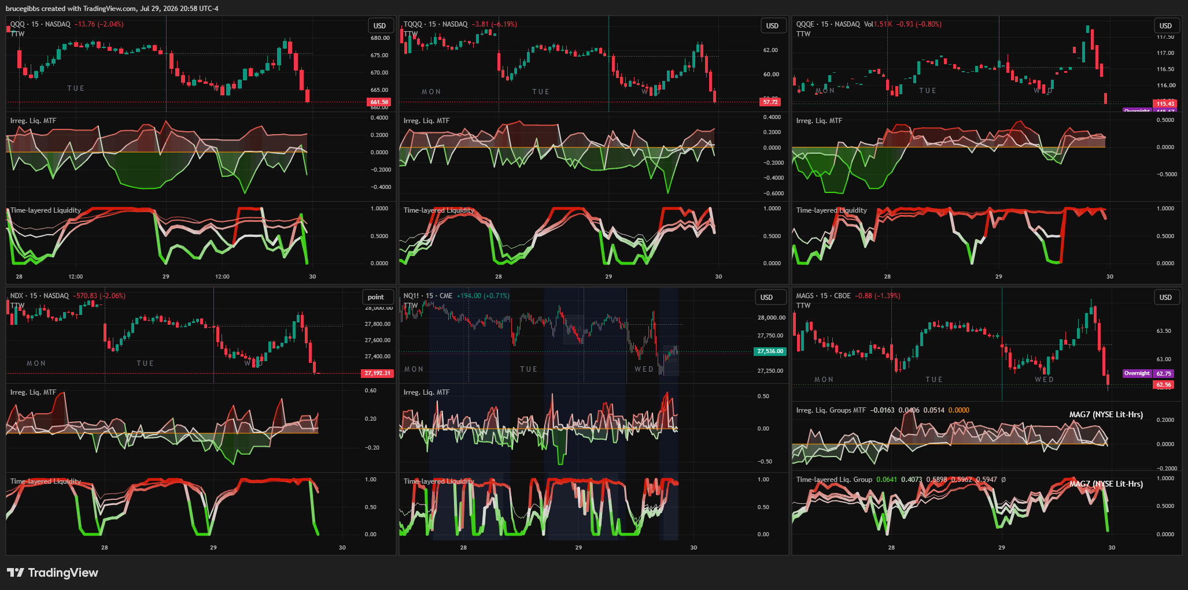The height and width of the screenshot is (590, 1188).
Task: Click the orange 0.0000 value in Irreg. Liq. Groups legend
Action: [x=959, y=410]
